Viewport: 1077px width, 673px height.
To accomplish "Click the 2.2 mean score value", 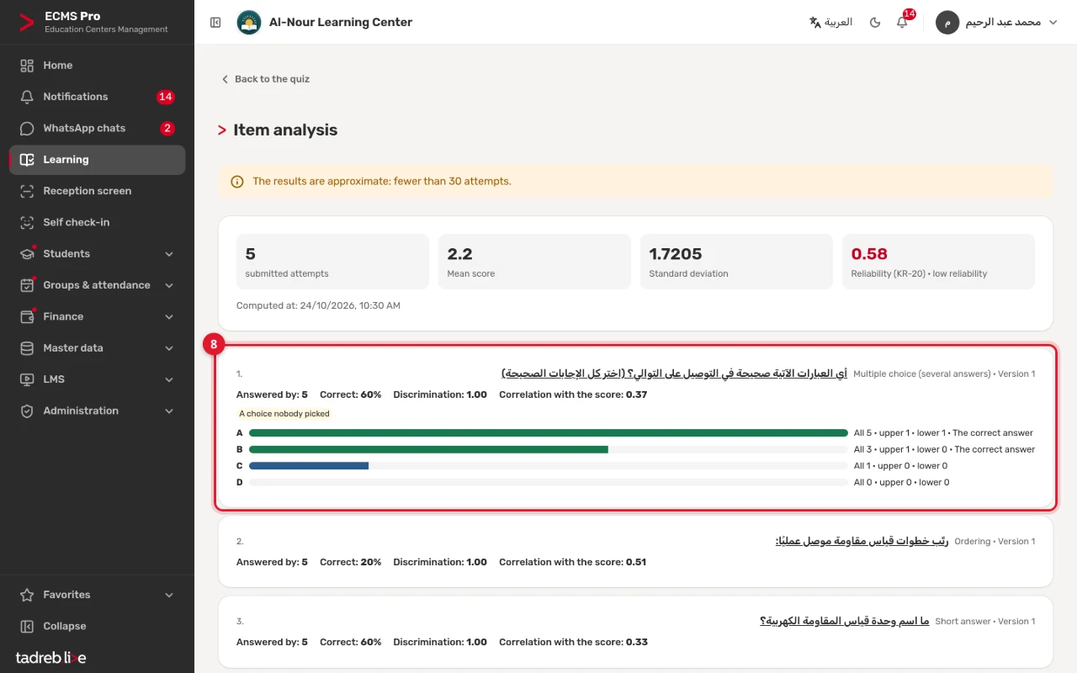I will coord(459,254).
